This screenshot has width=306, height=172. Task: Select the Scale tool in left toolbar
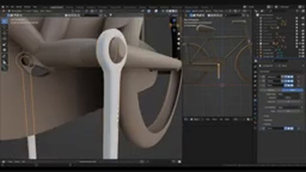tap(4, 44)
